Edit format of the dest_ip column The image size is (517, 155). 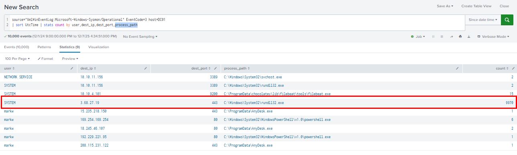tap(146, 69)
